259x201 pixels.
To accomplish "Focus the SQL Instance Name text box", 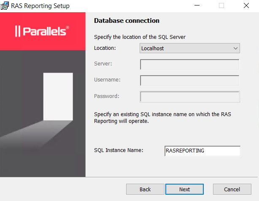I will click(x=202, y=151).
